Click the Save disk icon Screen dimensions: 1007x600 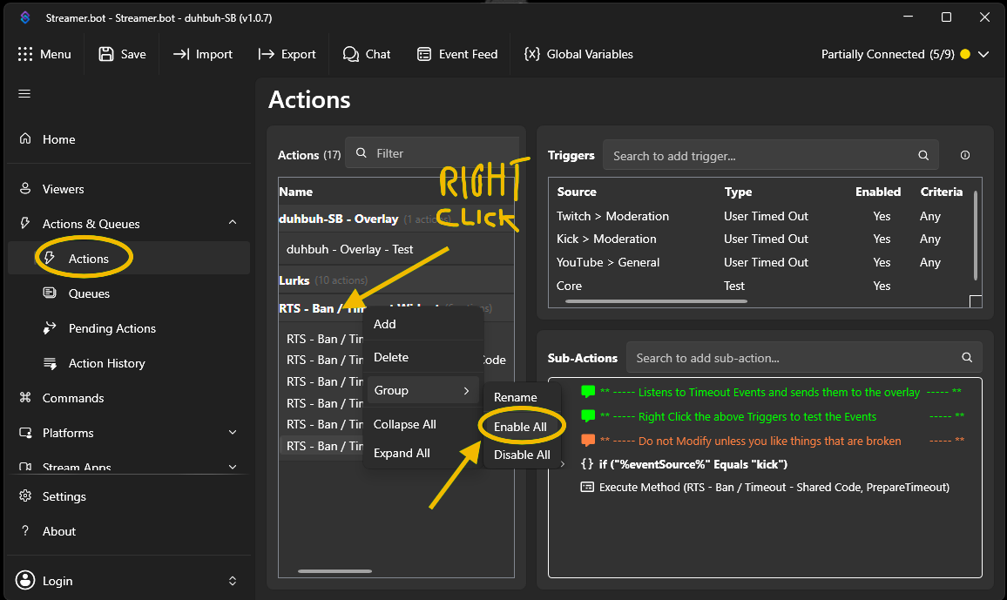(x=106, y=54)
